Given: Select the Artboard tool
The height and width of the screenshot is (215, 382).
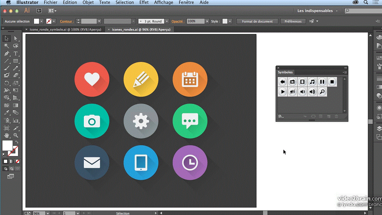Looking at the screenshot, I should [x=7, y=128].
